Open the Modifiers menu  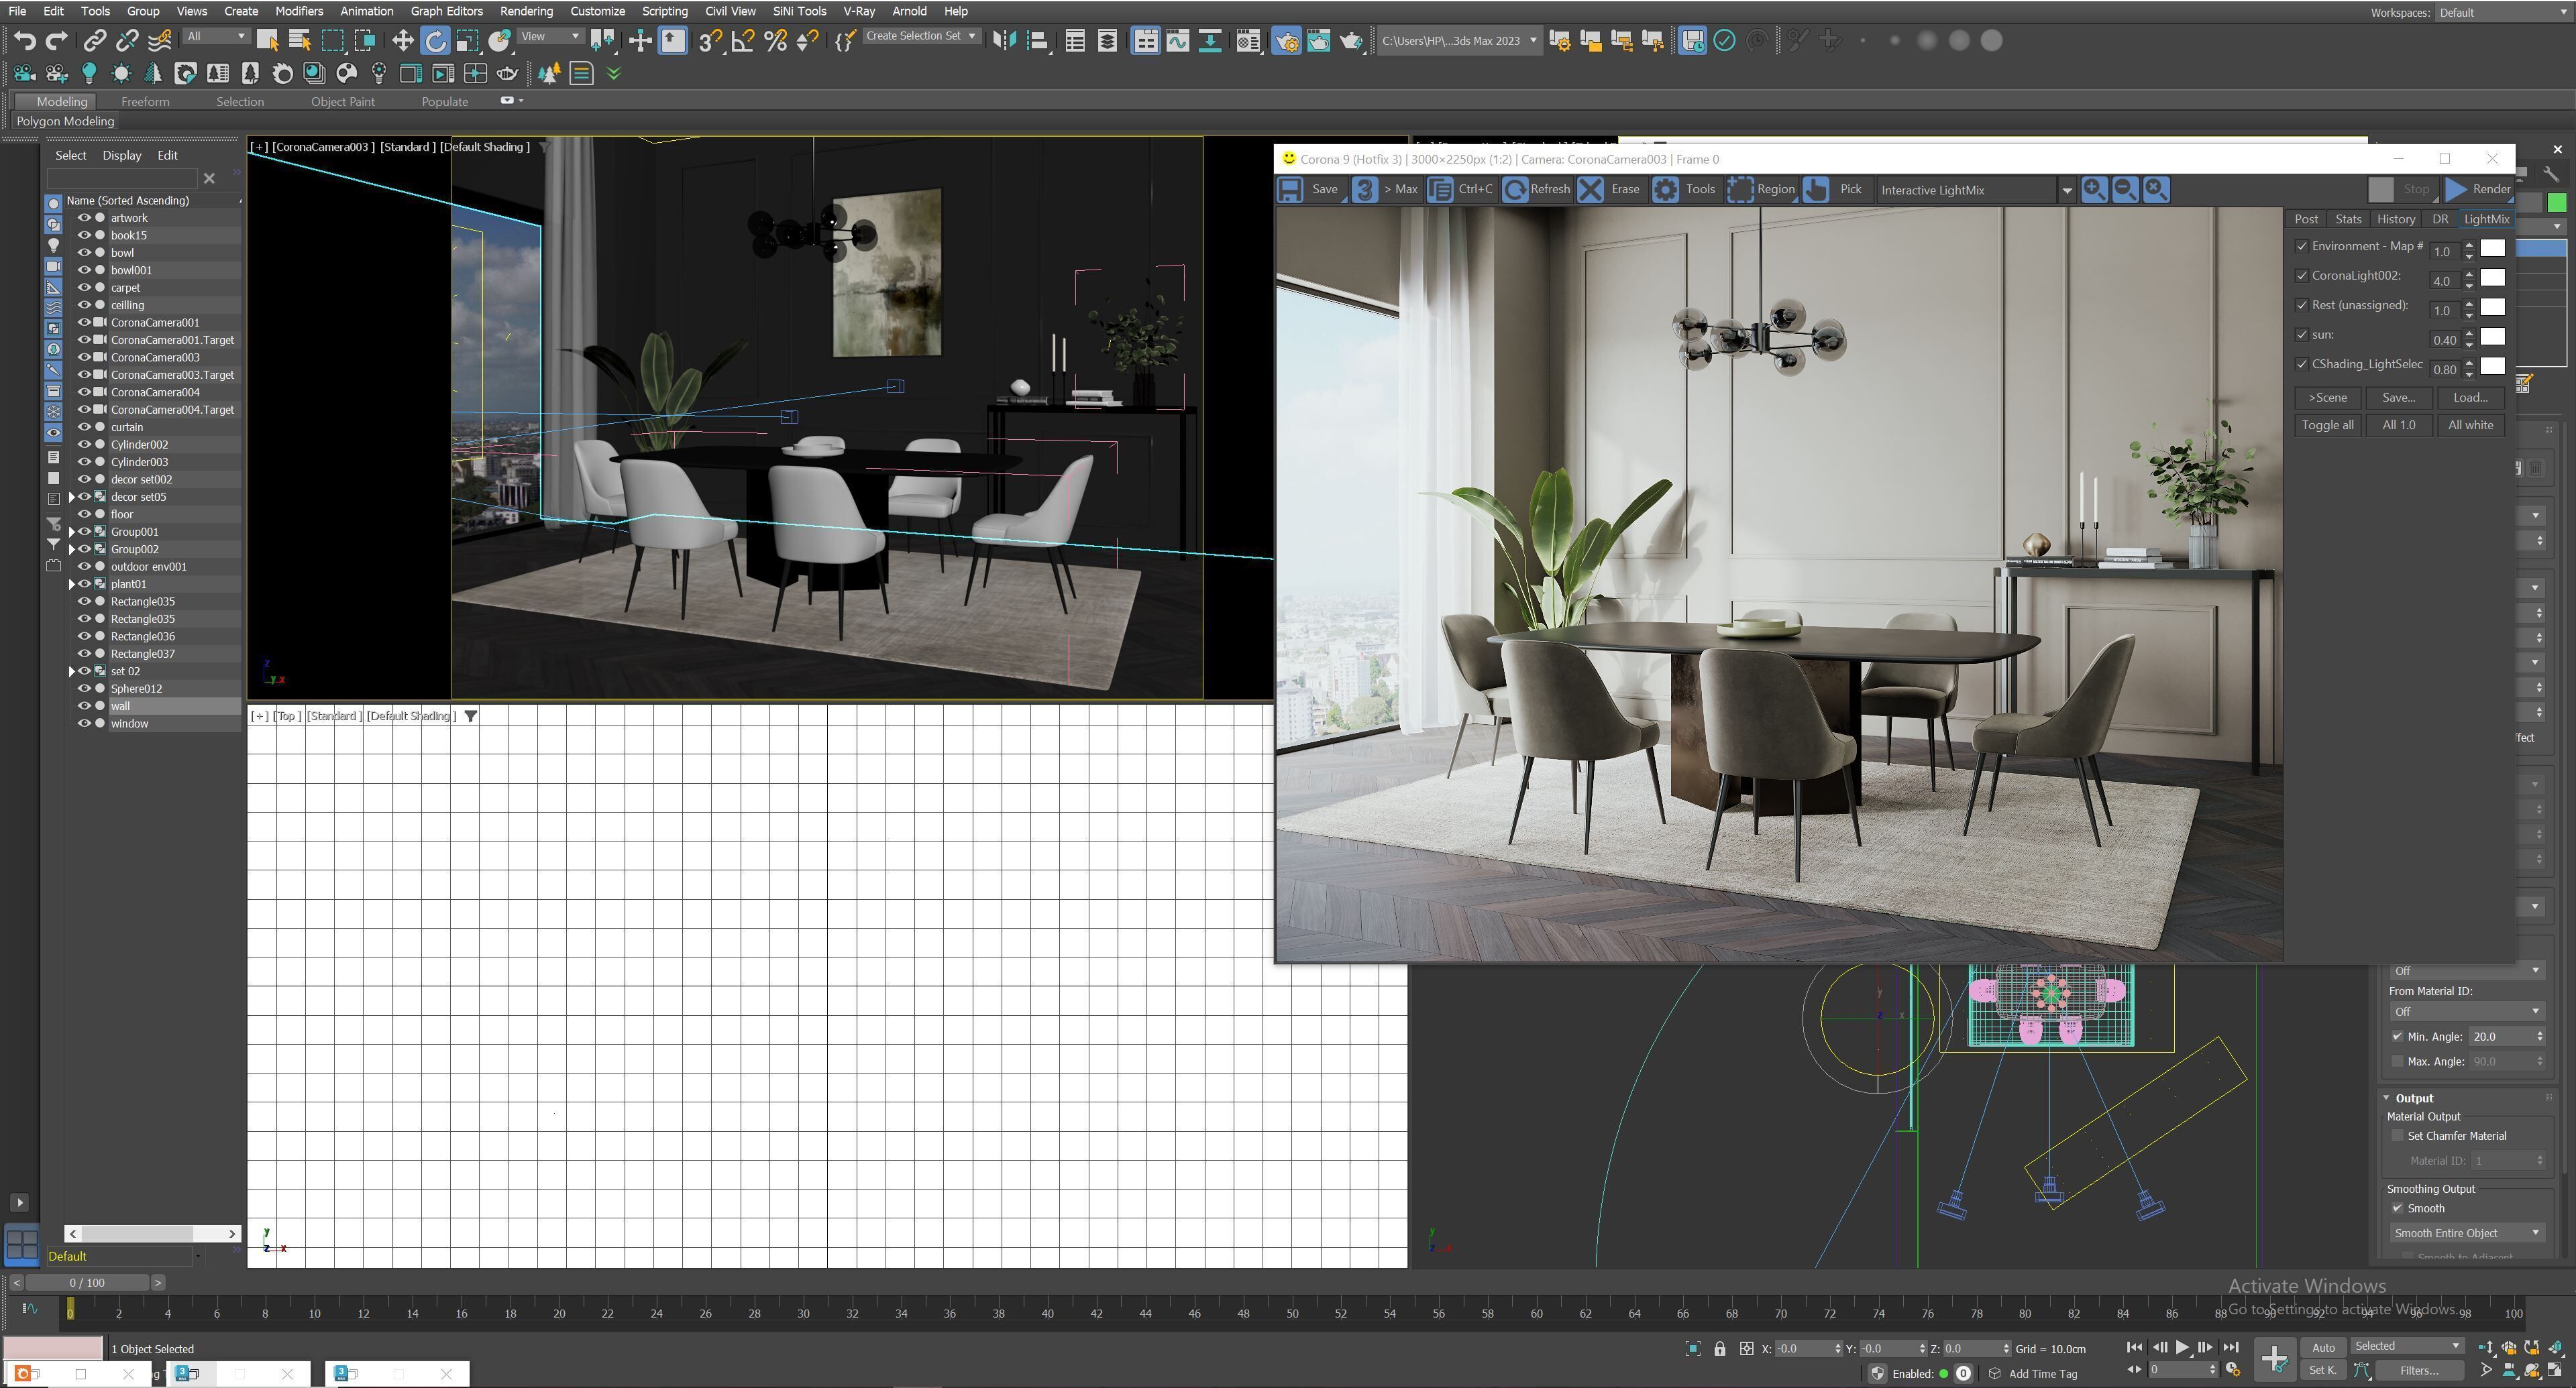299,11
